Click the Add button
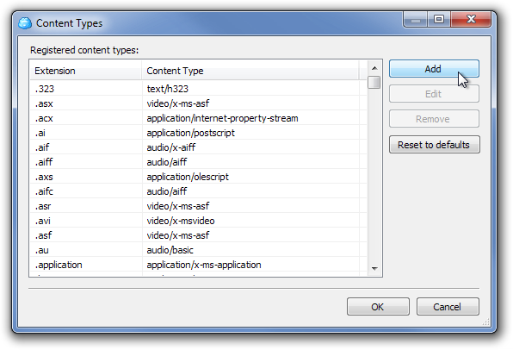This screenshot has width=513, height=350. point(434,69)
